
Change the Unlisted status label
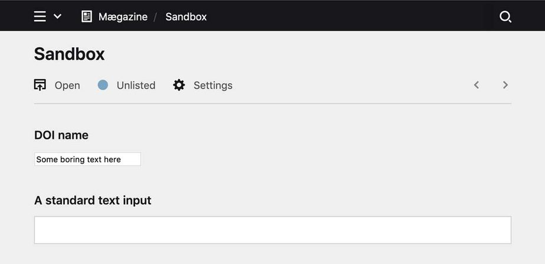tap(136, 85)
